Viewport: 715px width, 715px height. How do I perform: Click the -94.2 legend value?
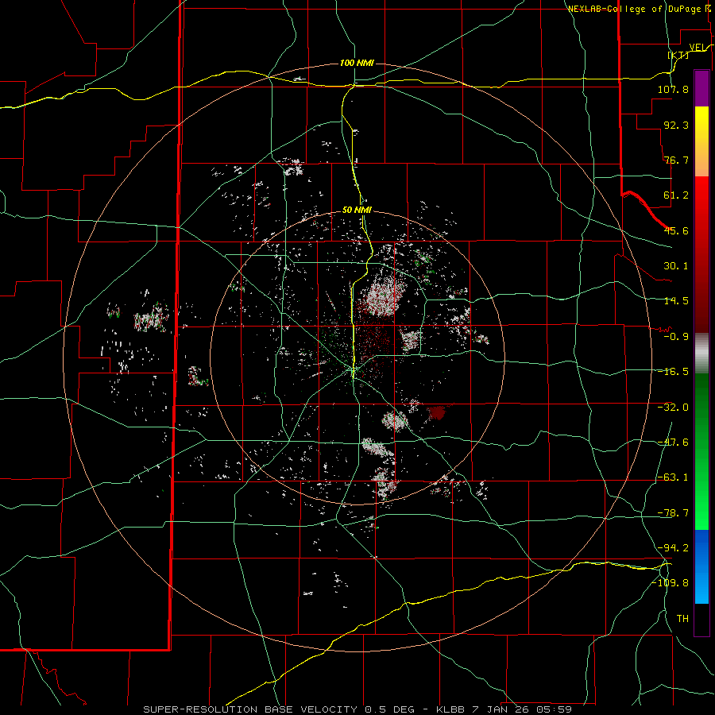[673, 547]
